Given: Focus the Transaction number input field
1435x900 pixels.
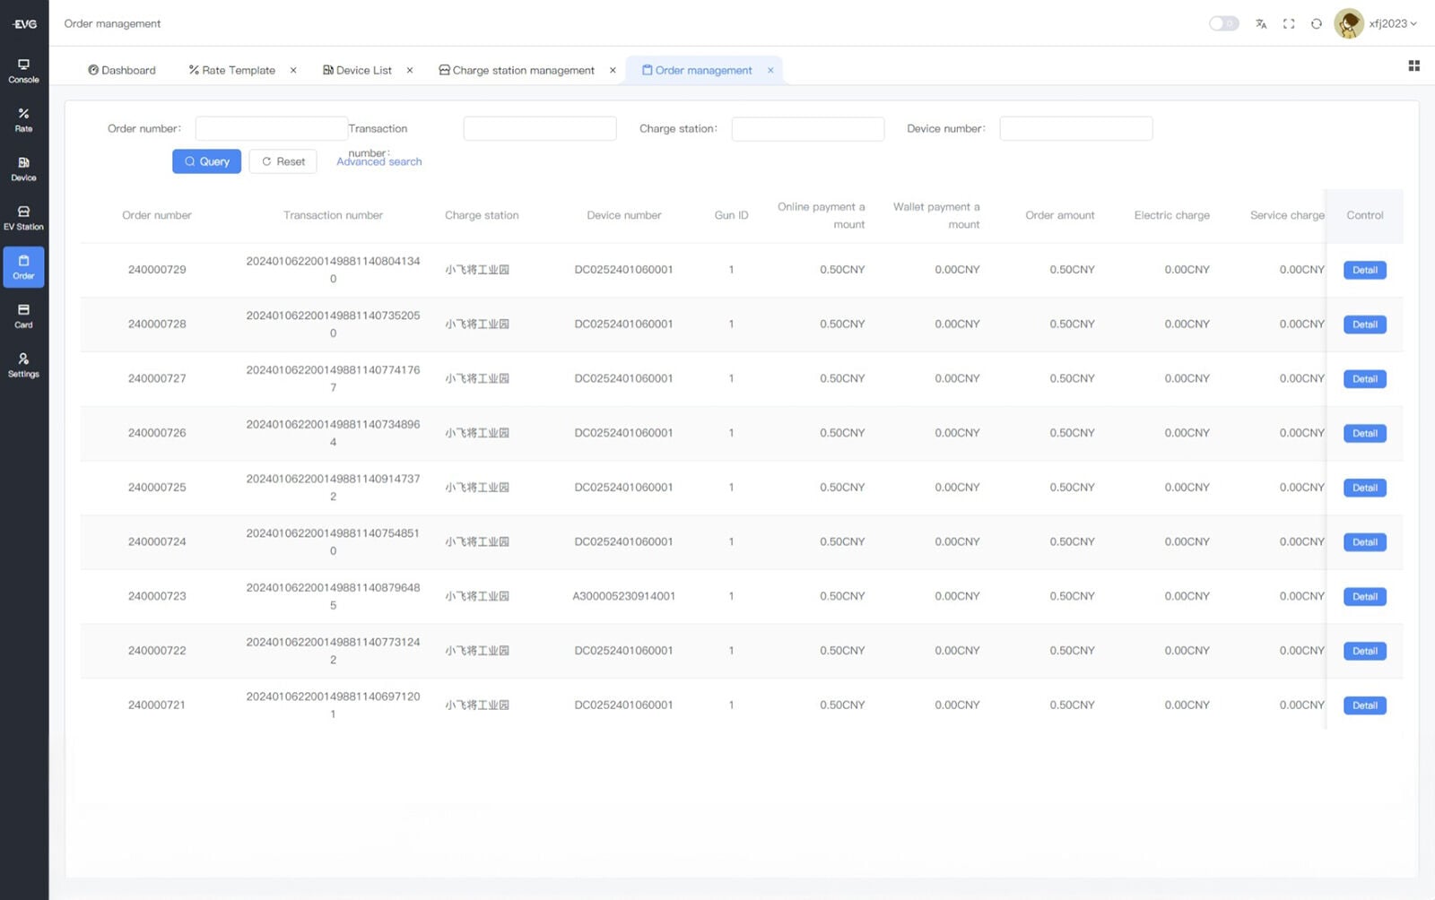Looking at the screenshot, I should point(540,128).
